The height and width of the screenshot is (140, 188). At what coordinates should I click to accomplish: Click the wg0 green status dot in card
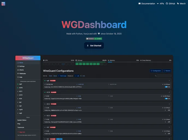point(45,81)
